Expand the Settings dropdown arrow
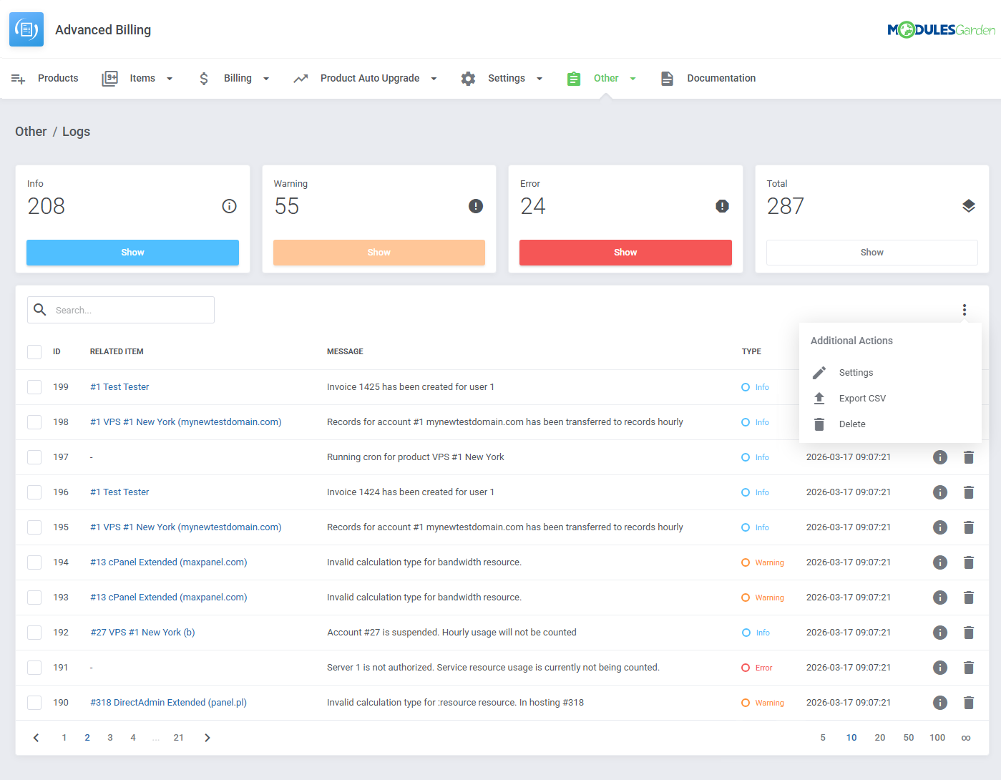 (x=539, y=79)
